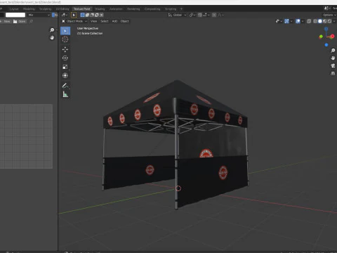The width and height of the screenshot is (337, 253).
Task: Select the 3D Cursor tool
Action: 65,39
